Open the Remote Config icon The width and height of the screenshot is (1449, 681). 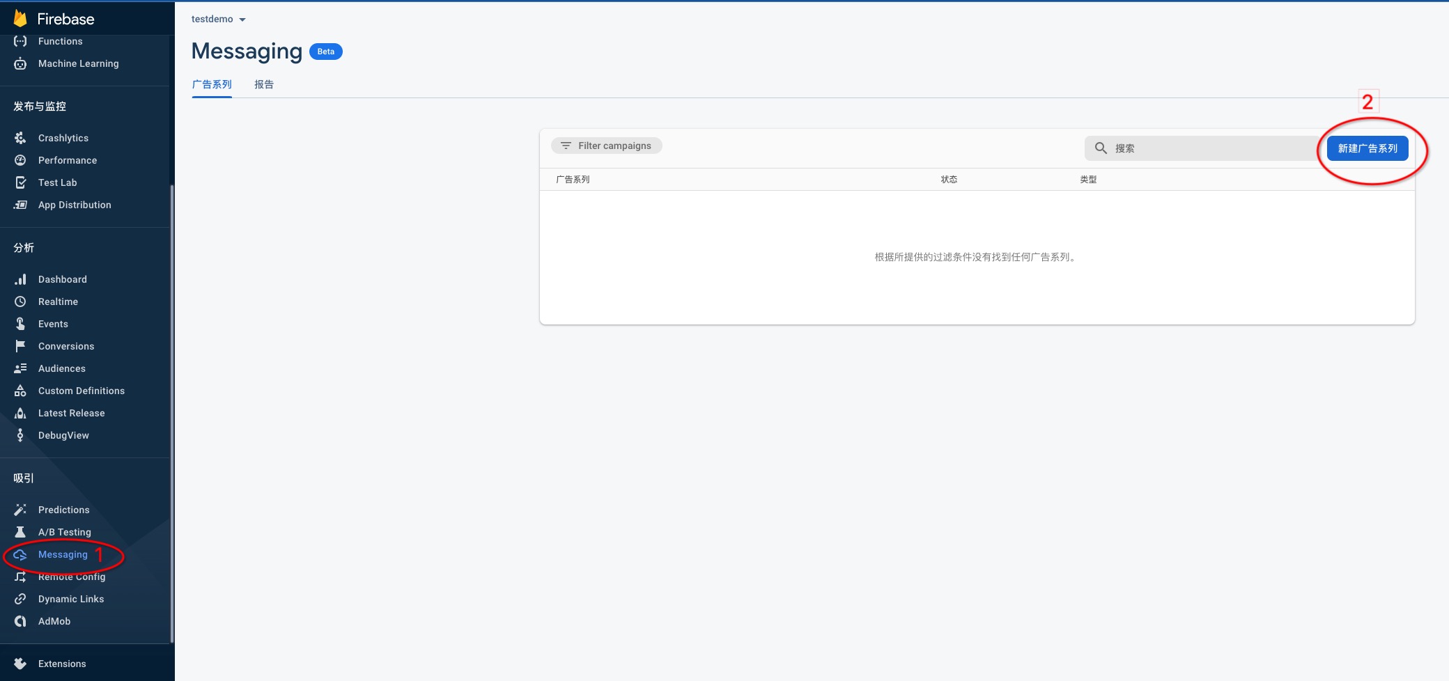20,577
